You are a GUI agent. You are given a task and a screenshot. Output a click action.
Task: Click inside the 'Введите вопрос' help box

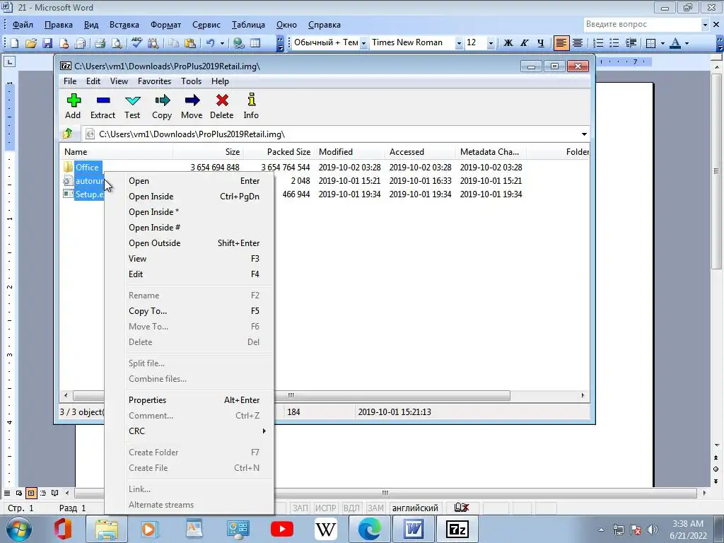642,25
